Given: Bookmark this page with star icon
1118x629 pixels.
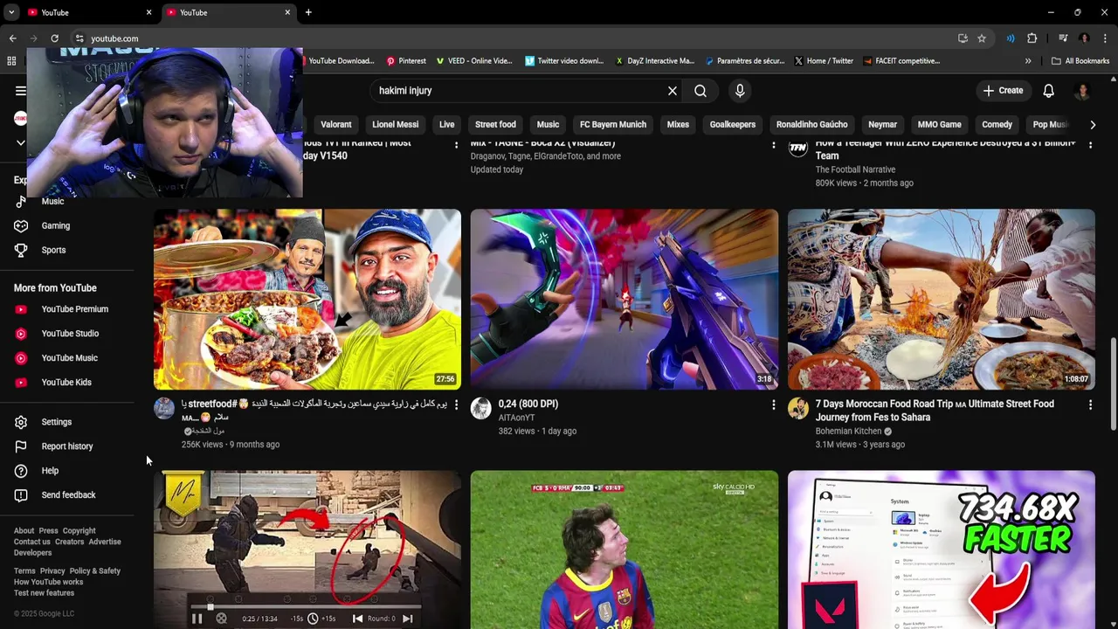Looking at the screenshot, I should pyautogui.click(x=982, y=38).
